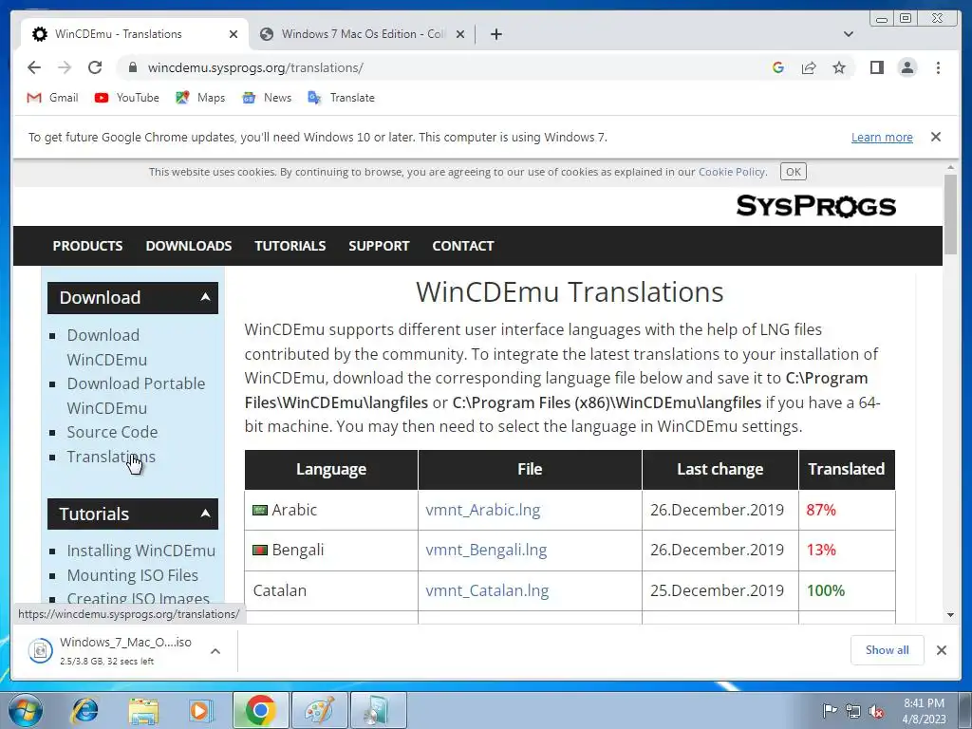Open download options chevron for ISO file
This screenshot has width=972, height=729.
point(215,651)
